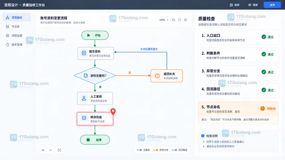285x160 pixels.
Task: Click the warning icon in 退回补充 node
Action: (x=157, y=76)
